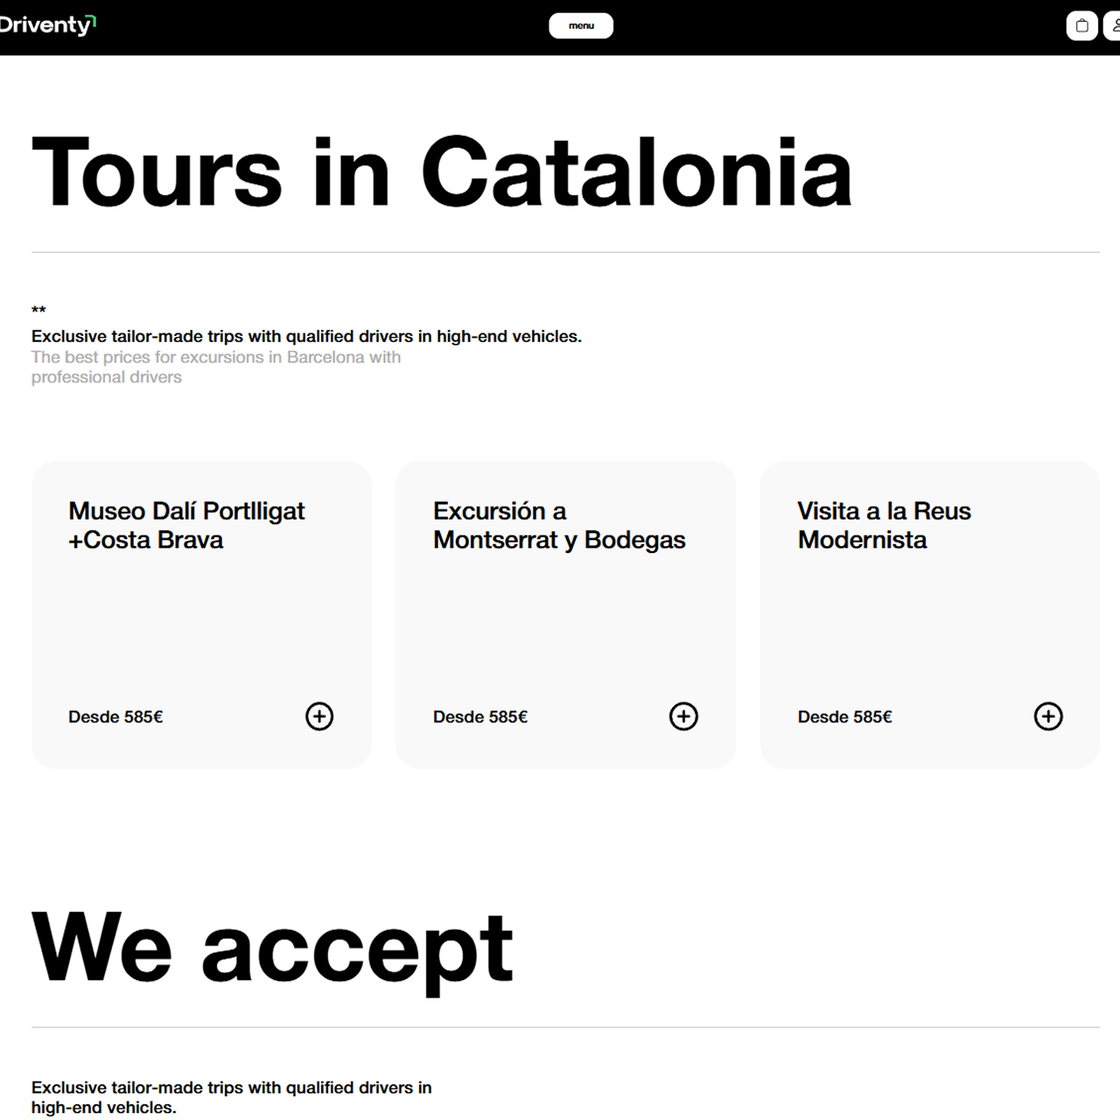Click the Desde 585€ price on Montserrat card
The height and width of the screenshot is (1120, 1120).
coord(480,717)
